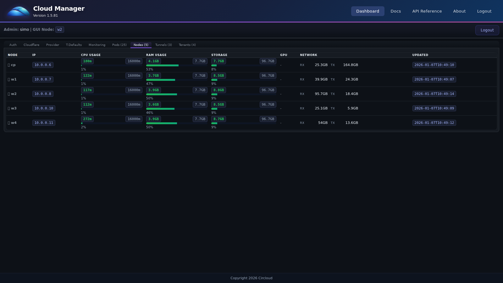This screenshot has height=283, width=503.
Task: Open the API Reference page
Action: coord(427,11)
